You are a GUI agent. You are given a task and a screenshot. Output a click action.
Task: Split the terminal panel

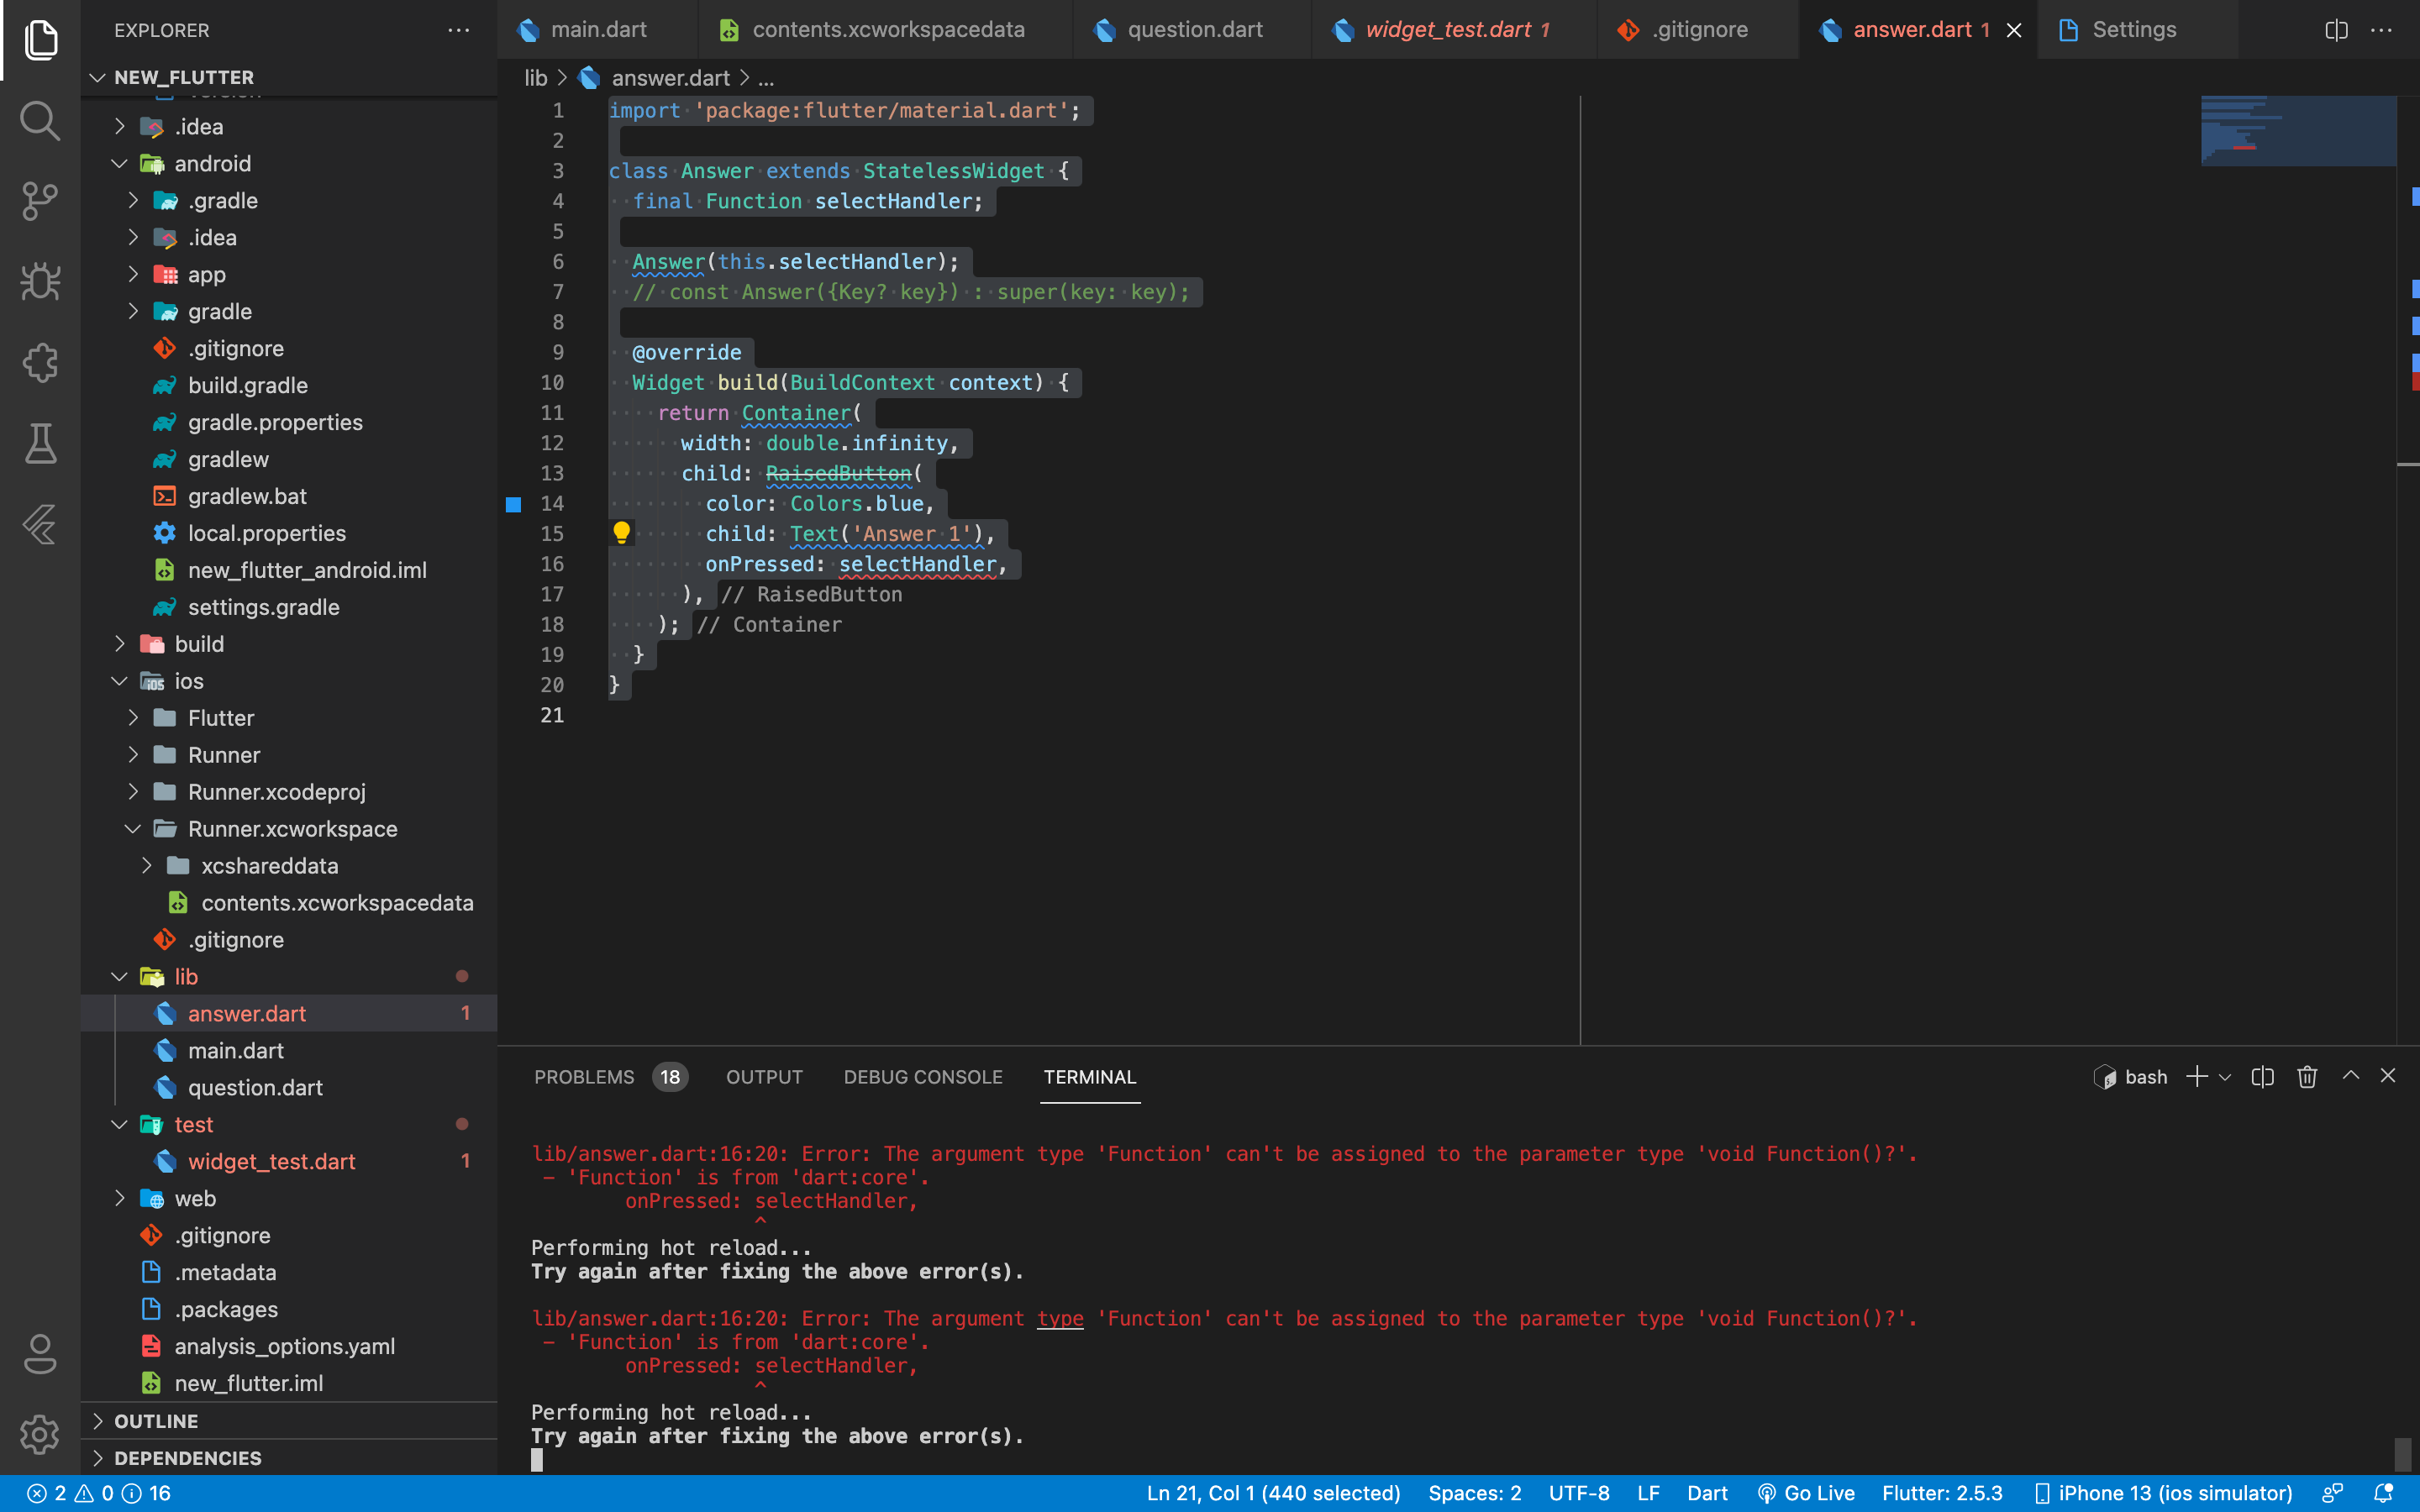(2262, 1076)
